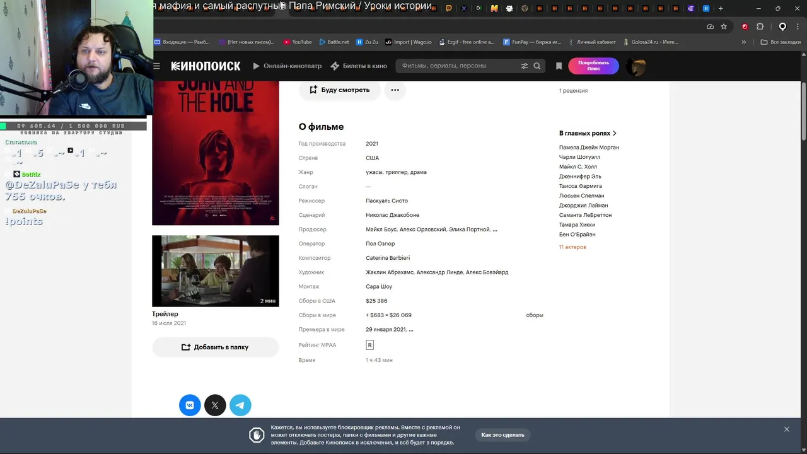The width and height of the screenshot is (807, 454).
Task: Open advanced search filters icon
Action: [525, 66]
